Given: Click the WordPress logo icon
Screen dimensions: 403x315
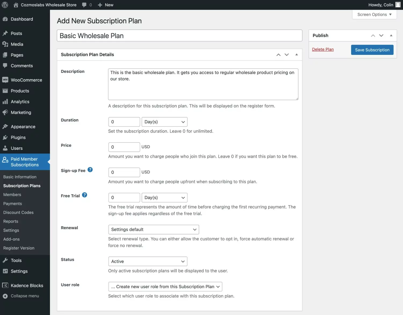Looking at the screenshot, I should click(x=5, y=5).
